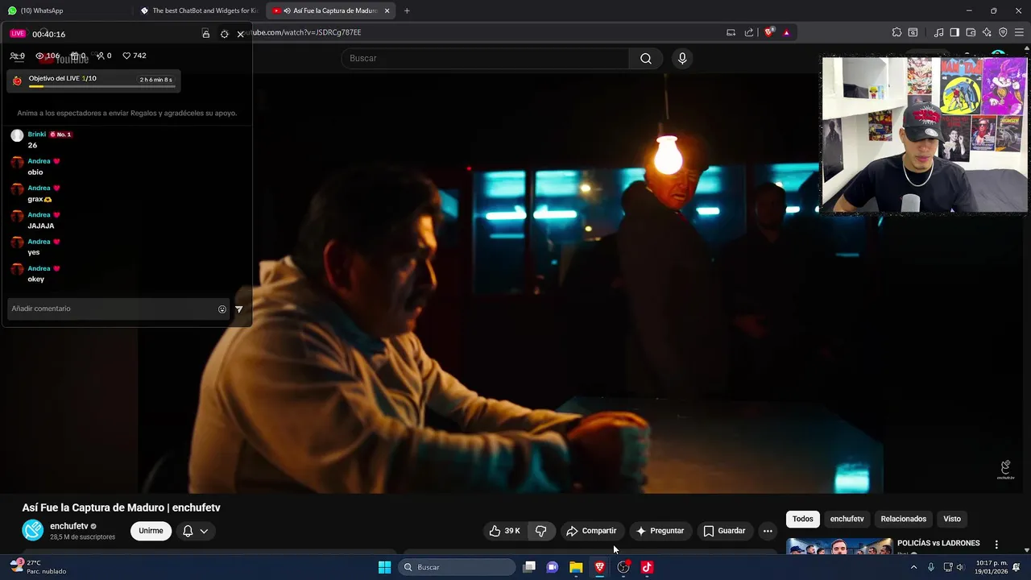The height and width of the screenshot is (580, 1031).
Task: Open emoji picker in the comment box
Action: point(222,309)
